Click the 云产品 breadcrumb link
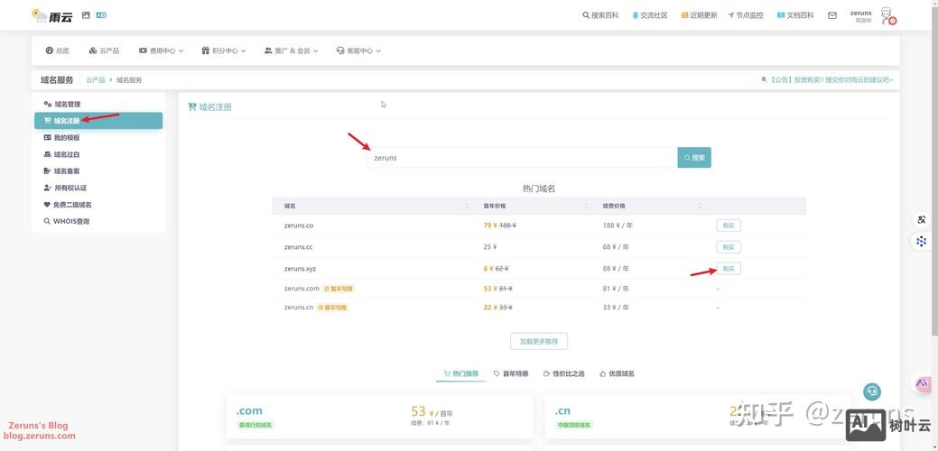 click(96, 80)
